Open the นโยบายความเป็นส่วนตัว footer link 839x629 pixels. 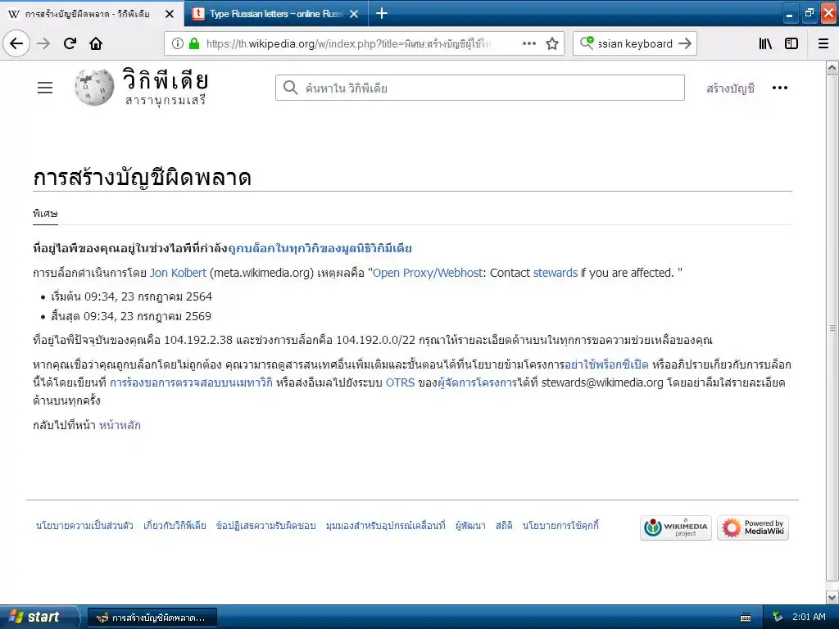[x=84, y=526]
